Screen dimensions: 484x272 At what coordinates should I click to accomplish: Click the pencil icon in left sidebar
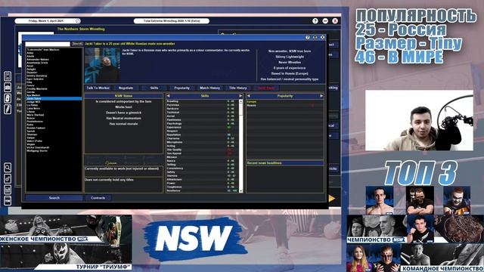8,110
